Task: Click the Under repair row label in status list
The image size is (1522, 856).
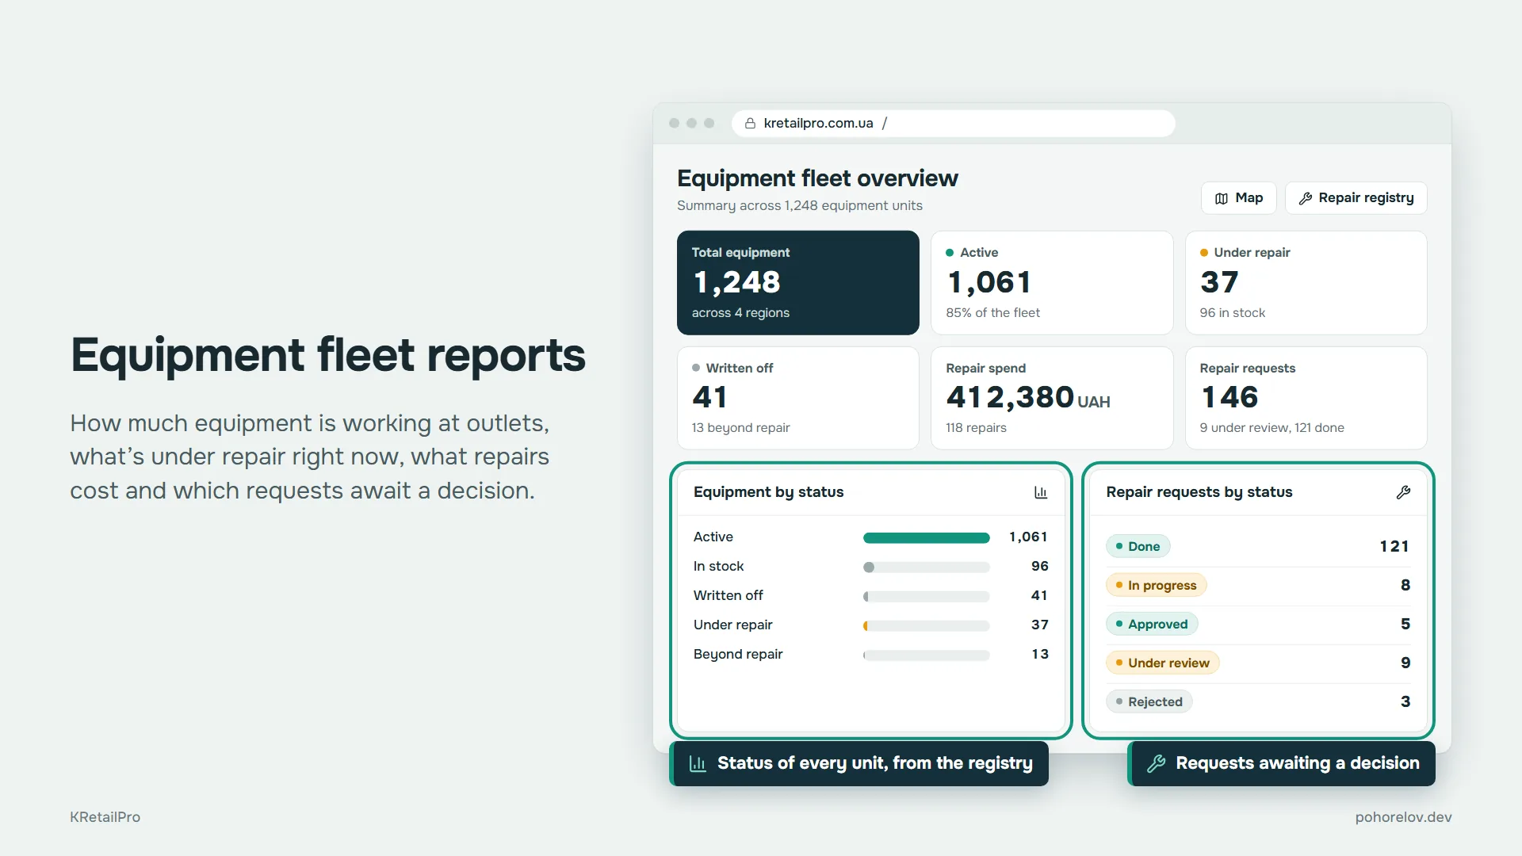Action: coord(732,625)
